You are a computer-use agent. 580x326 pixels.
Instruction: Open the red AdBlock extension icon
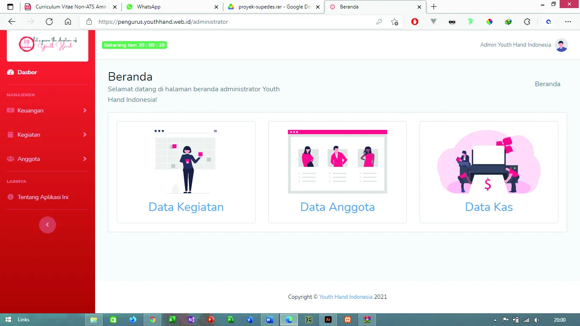point(415,22)
